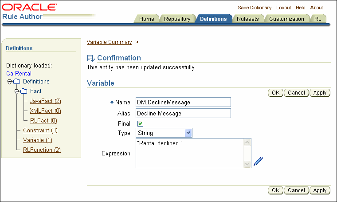Collapse the Definitions tree node
Screen dimensions: 337x202
coord(9,82)
